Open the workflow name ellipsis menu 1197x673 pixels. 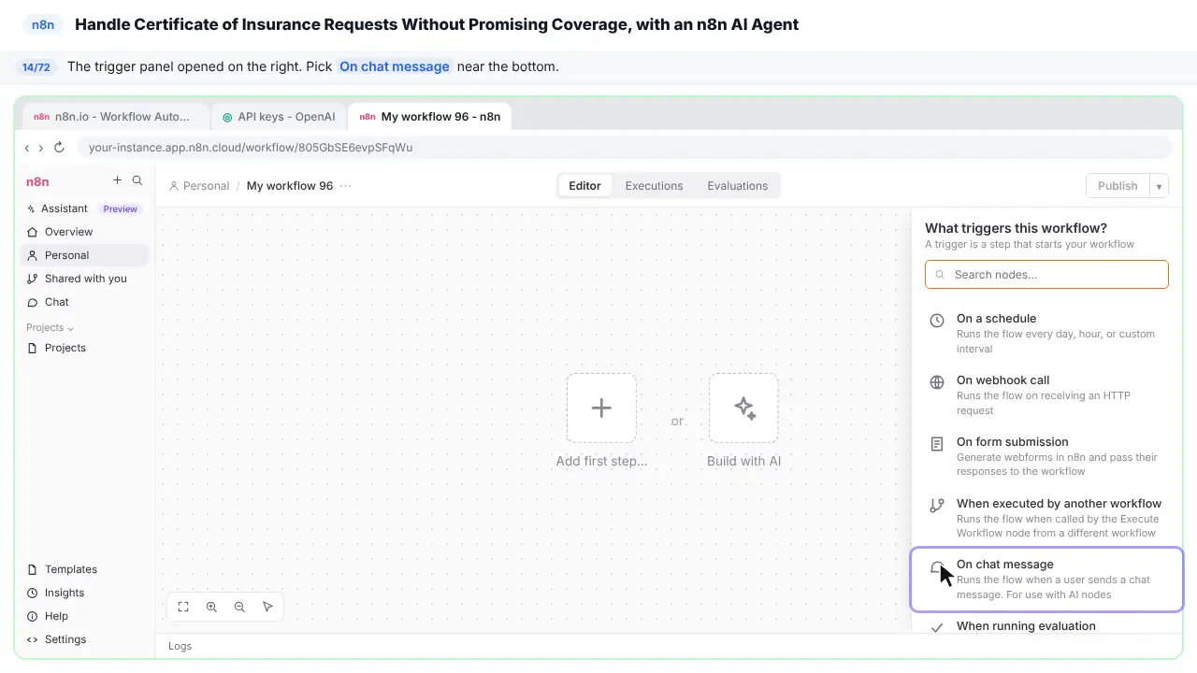(346, 186)
